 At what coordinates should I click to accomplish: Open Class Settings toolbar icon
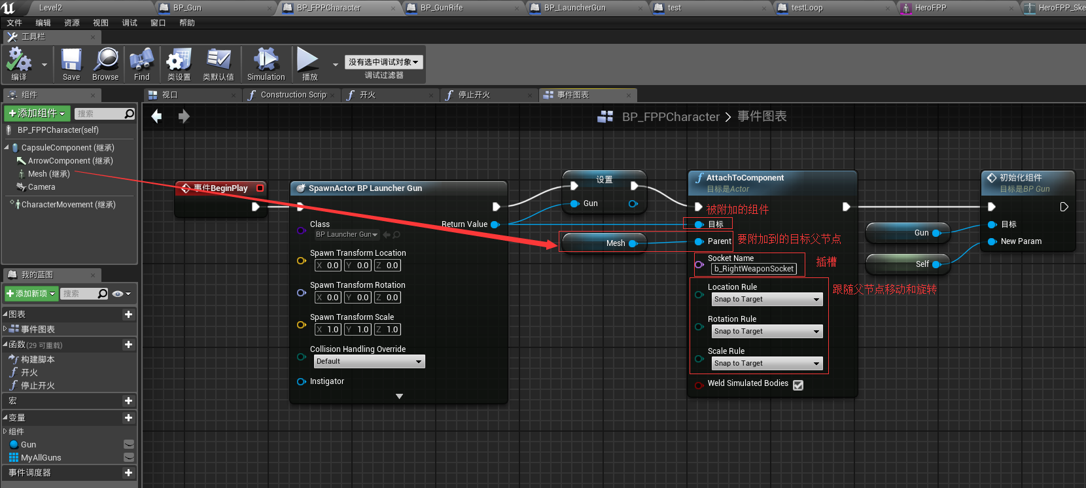click(179, 60)
